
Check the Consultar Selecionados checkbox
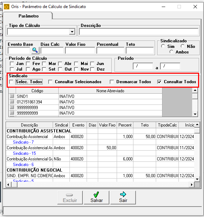tap(50, 82)
